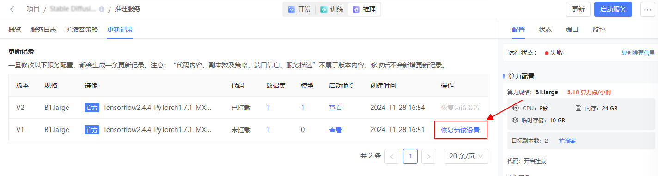Click 代码：开启挂载 text
Viewport: 658px width, 176px height.
[x=527, y=161]
